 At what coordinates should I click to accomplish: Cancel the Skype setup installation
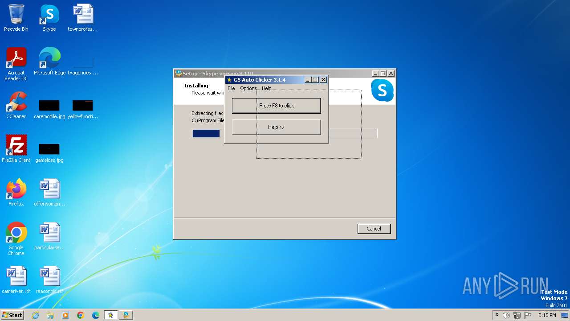point(374,229)
